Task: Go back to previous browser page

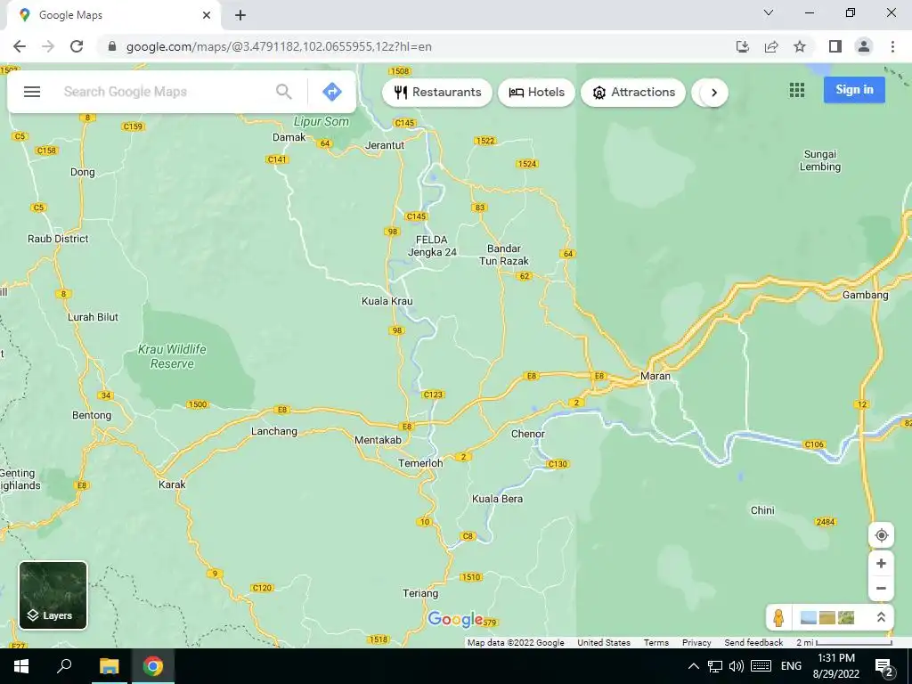Action: (x=20, y=46)
